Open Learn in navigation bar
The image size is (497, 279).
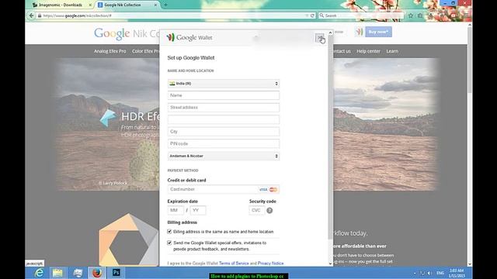[392, 51]
